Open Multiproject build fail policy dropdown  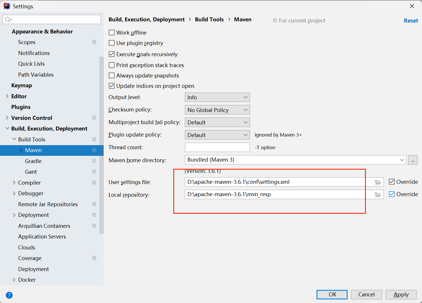coord(217,122)
